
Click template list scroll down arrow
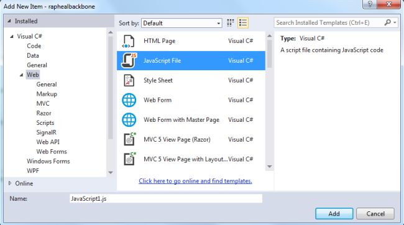(270, 167)
